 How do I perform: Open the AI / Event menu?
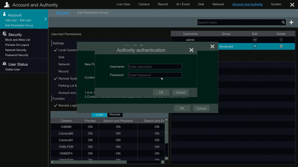(183, 4)
